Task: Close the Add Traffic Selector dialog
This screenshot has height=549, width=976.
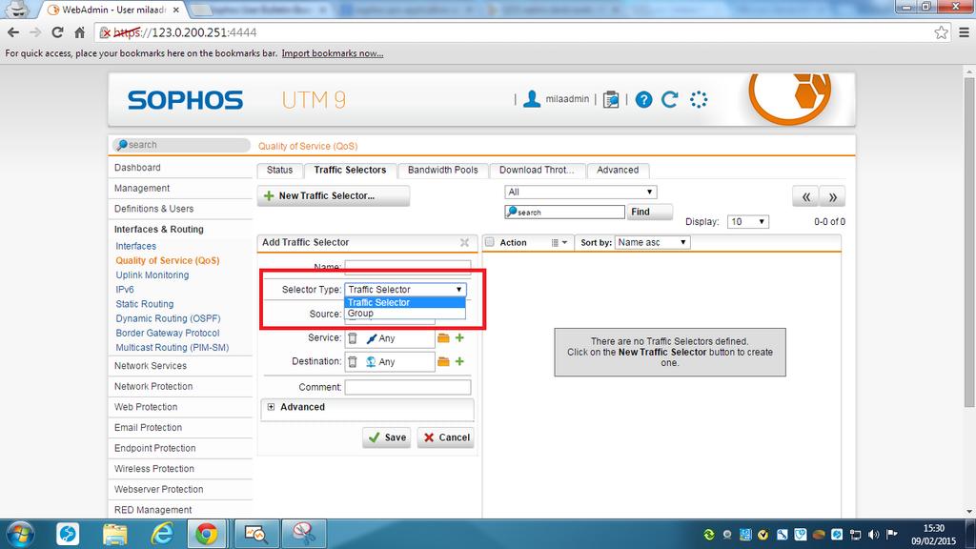Action: pos(464,243)
